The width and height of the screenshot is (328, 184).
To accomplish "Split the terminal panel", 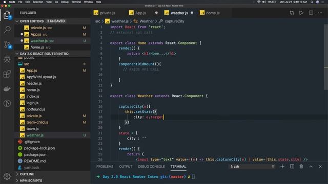I will pyautogui.click(x=292, y=167).
